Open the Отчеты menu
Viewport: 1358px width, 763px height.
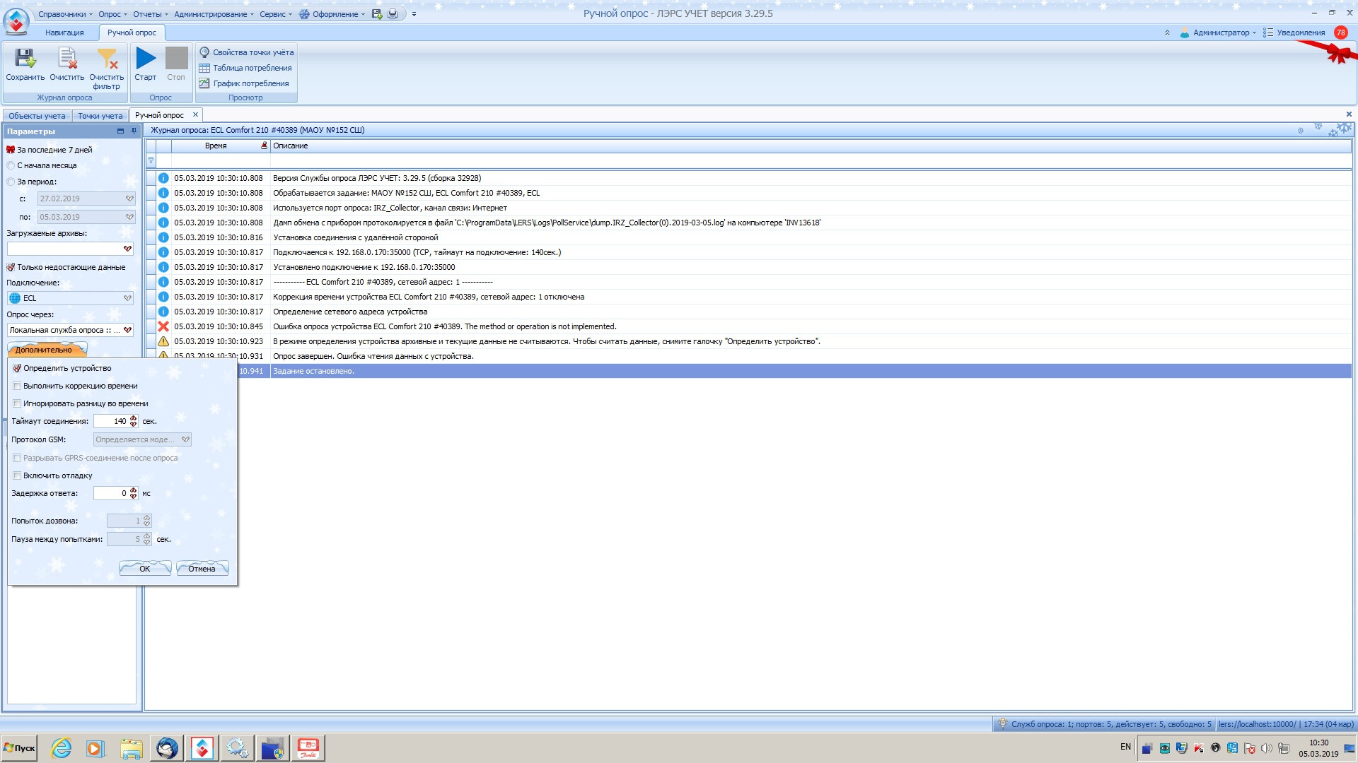151,14
